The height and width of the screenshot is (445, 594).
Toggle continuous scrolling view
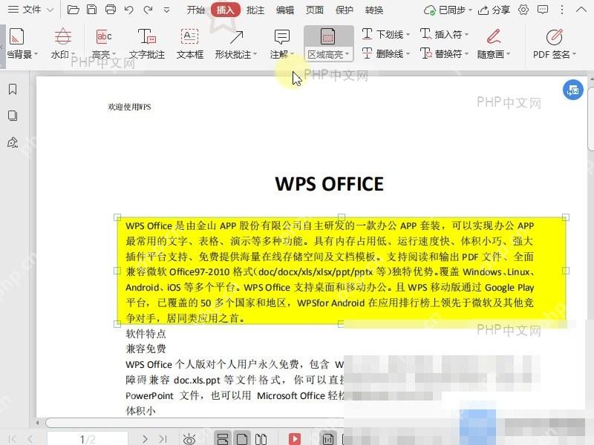223,439
